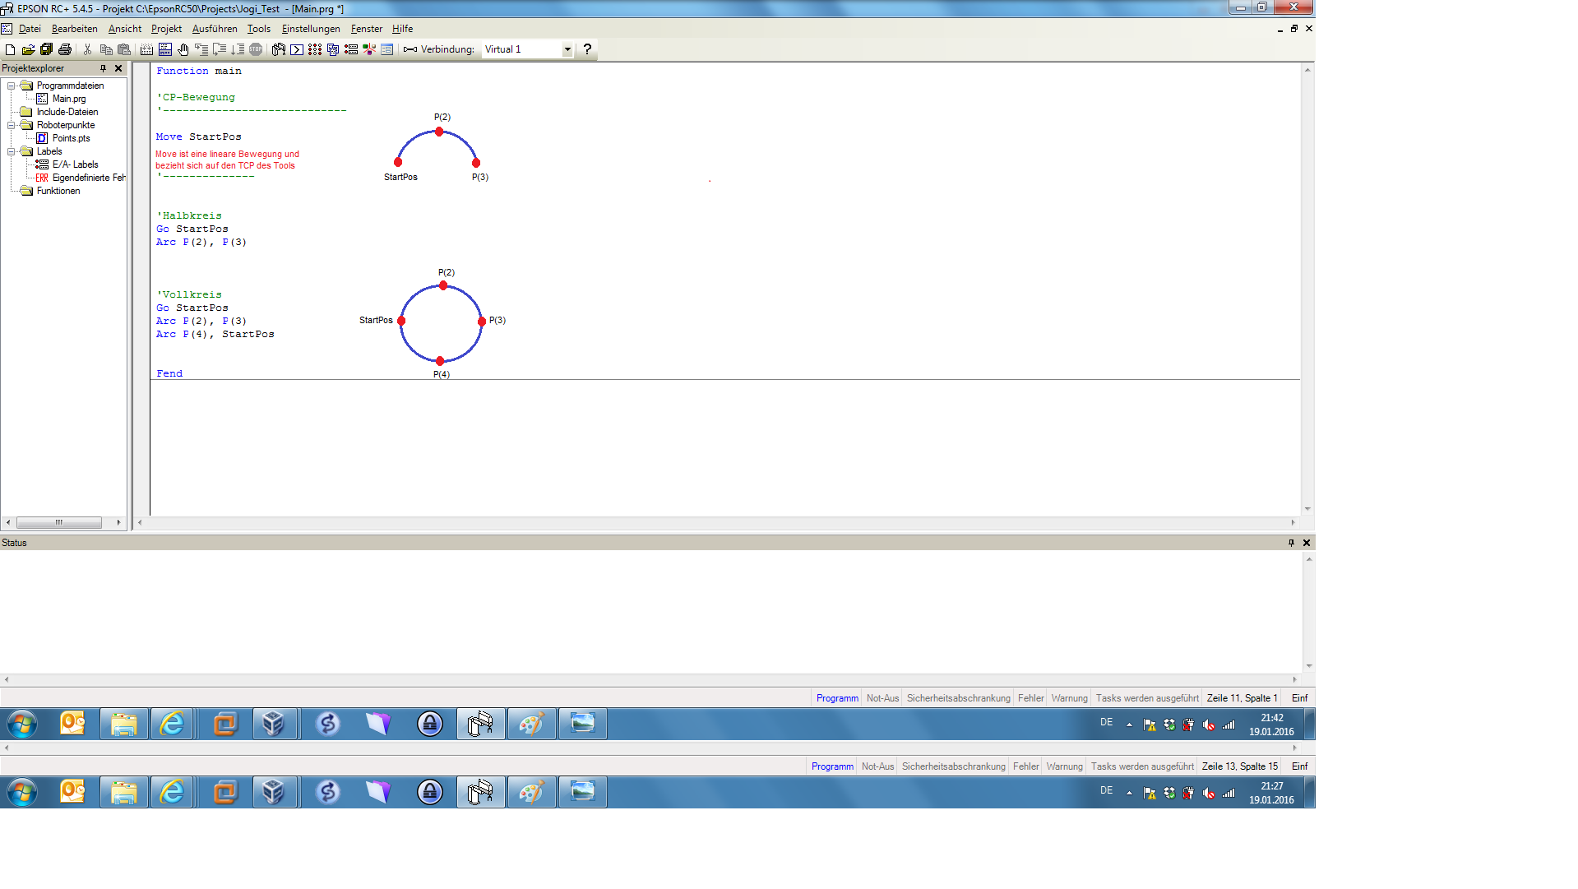
Task: Open the Command window icon
Action: tap(297, 49)
